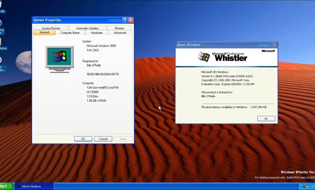This screenshot has width=315, height=190.
Task: Click the Comments? link in About Windows title bar
Action: pos(265,44)
